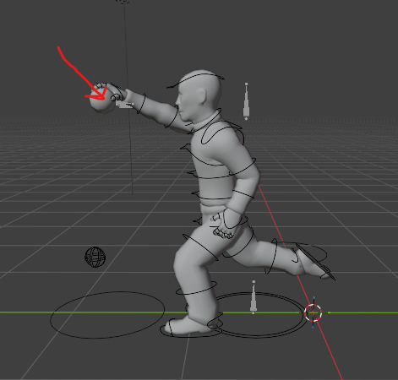
Task: Select the lower bone near the floor
Action: coord(254,297)
